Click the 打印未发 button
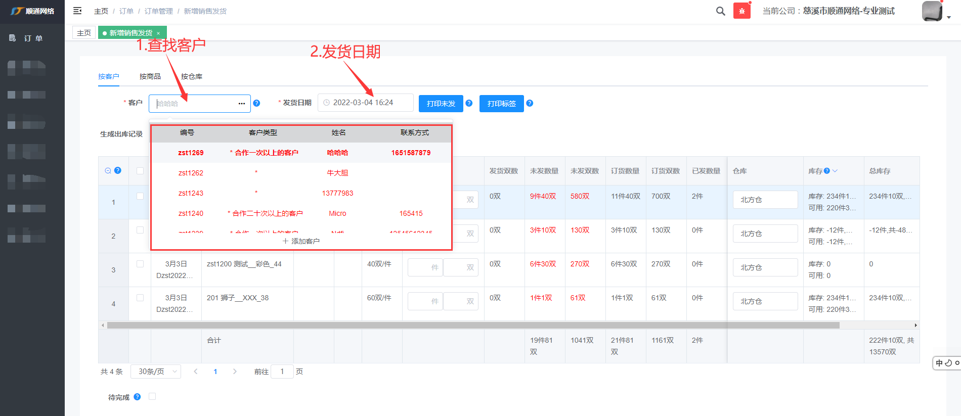This screenshot has width=961, height=416. [441, 104]
